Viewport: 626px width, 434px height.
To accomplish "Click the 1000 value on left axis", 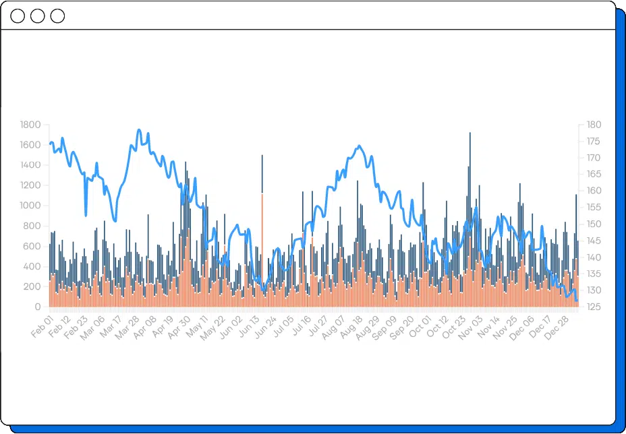I will [31, 206].
